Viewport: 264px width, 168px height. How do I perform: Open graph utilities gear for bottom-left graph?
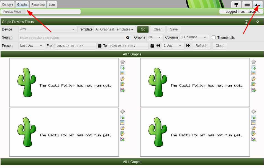(x=122, y=111)
